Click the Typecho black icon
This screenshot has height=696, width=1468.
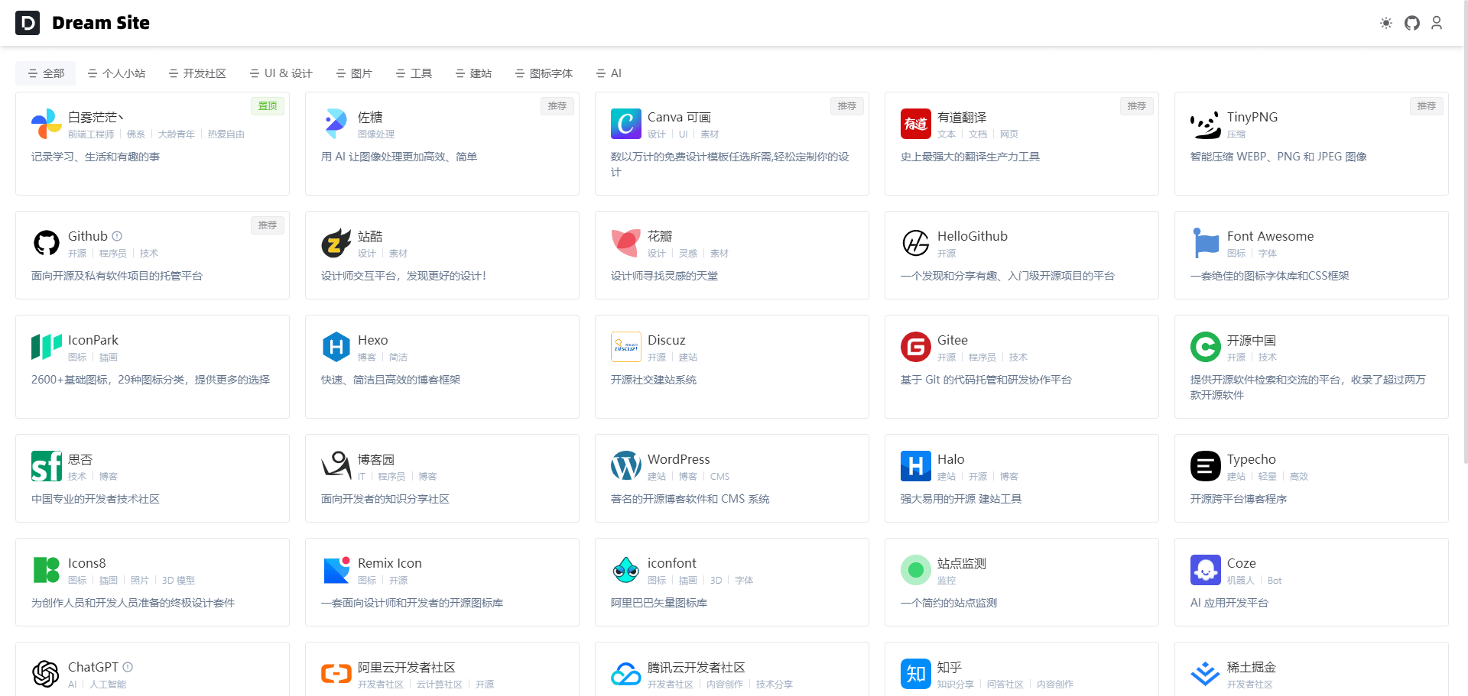[x=1206, y=466]
